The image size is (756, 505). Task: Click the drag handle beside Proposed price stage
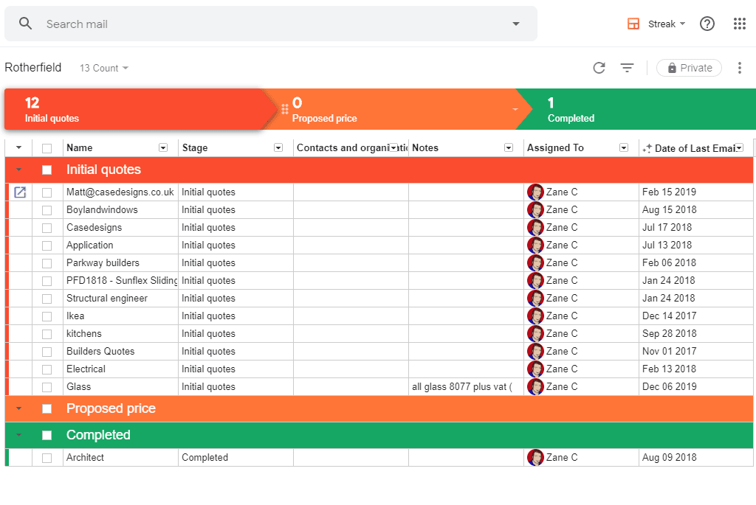[285, 108]
